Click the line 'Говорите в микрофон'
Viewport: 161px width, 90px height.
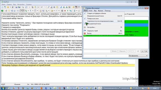pos(11,27)
